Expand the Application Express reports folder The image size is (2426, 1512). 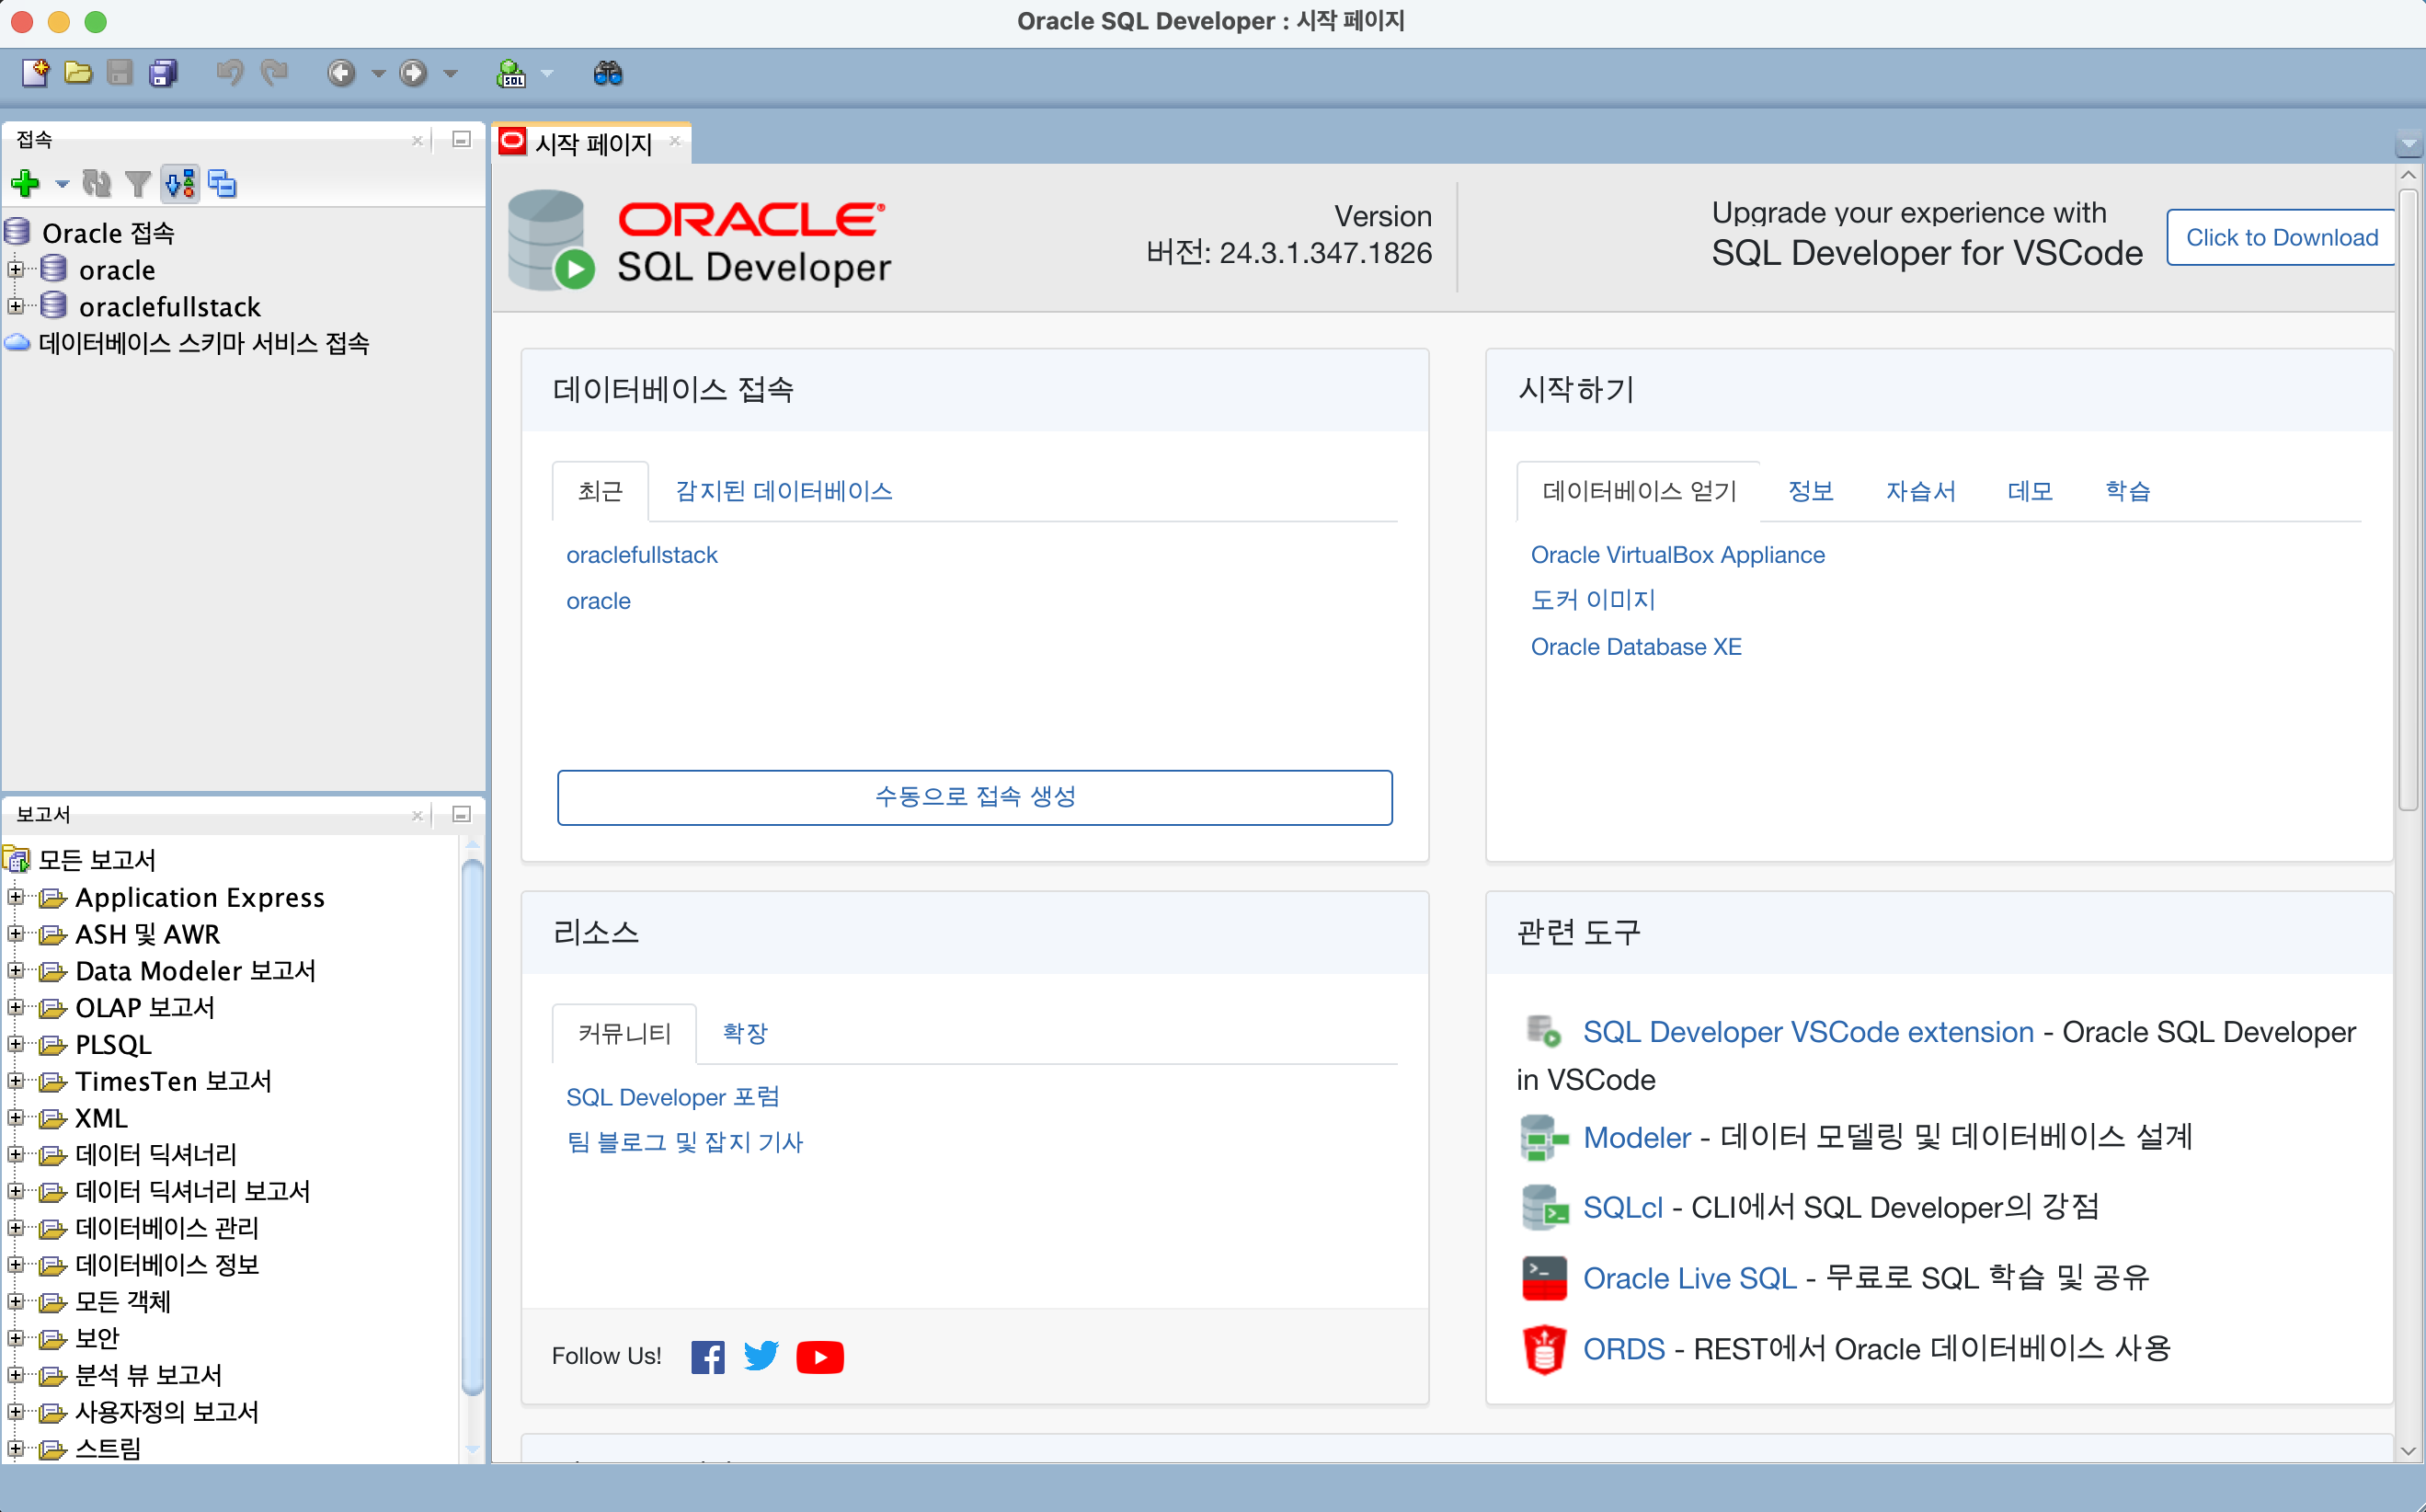point(15,898)
